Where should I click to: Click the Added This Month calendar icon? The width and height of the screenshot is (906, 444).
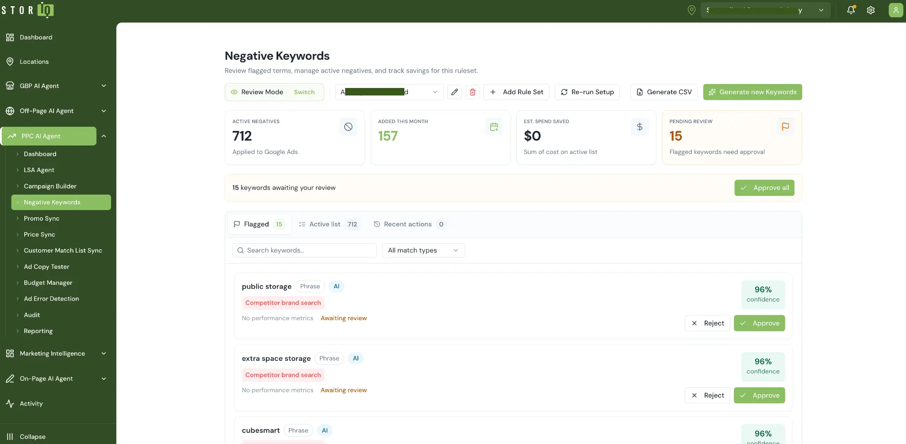tap(494, 127)
